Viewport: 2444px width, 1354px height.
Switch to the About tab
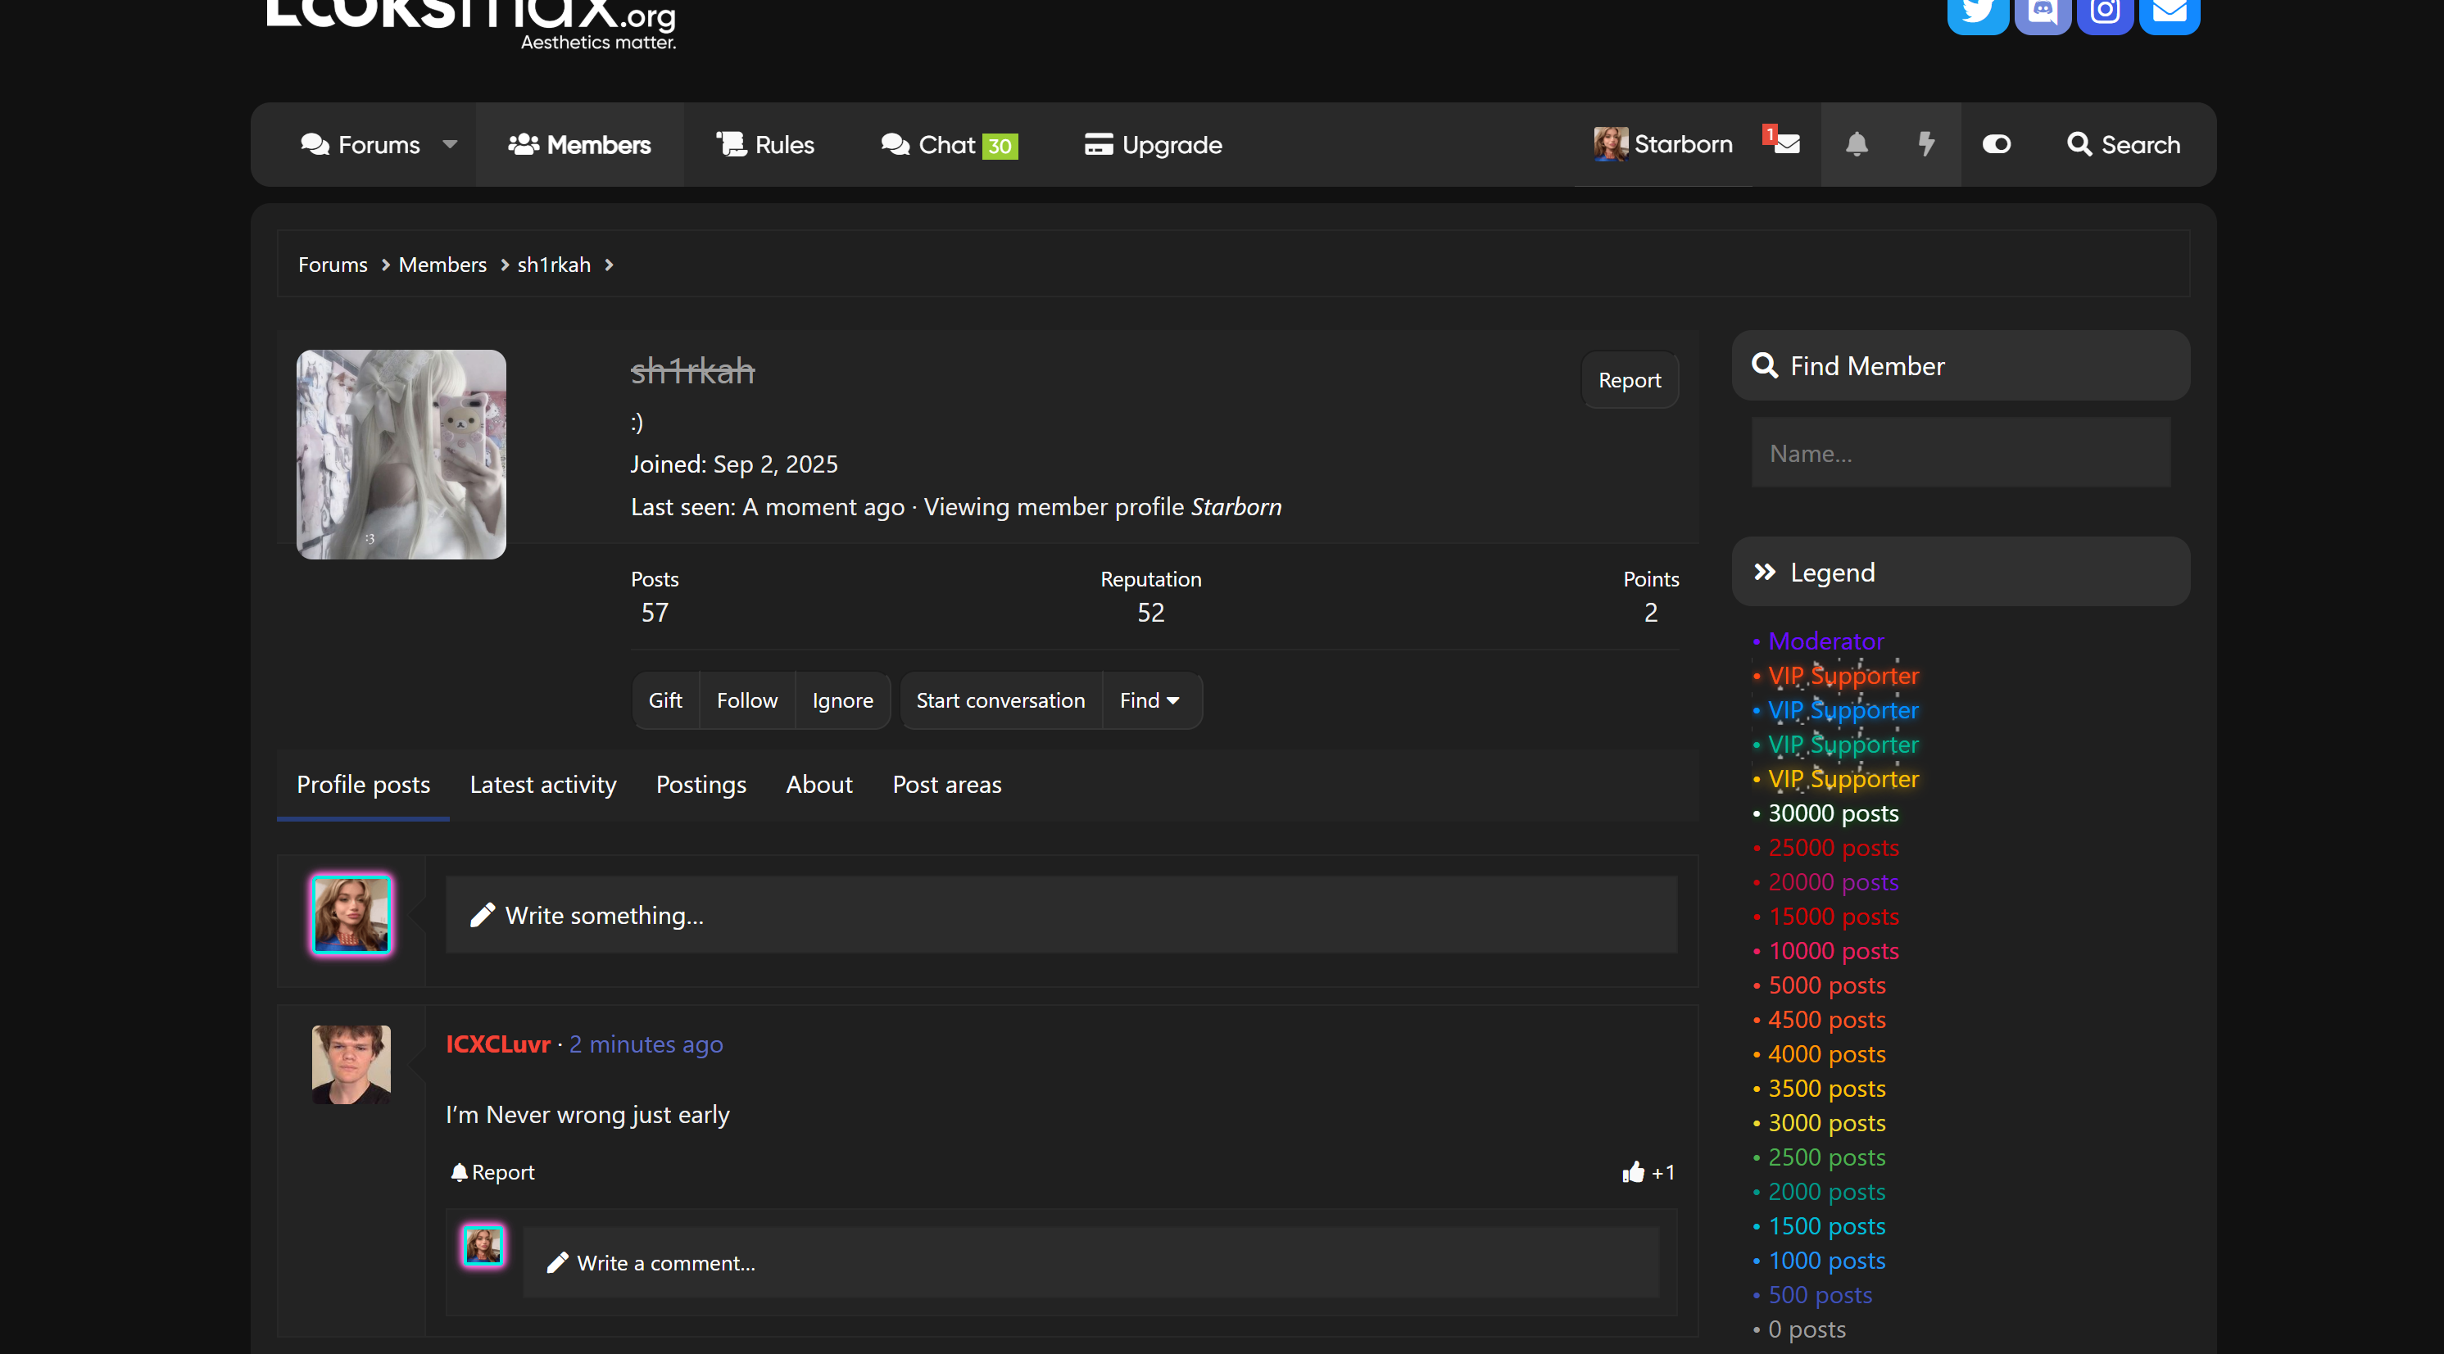[818, 784]
